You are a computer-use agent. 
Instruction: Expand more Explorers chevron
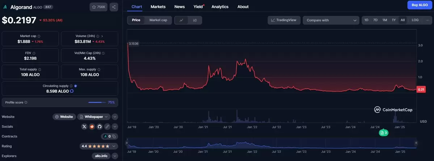point(115,156)
